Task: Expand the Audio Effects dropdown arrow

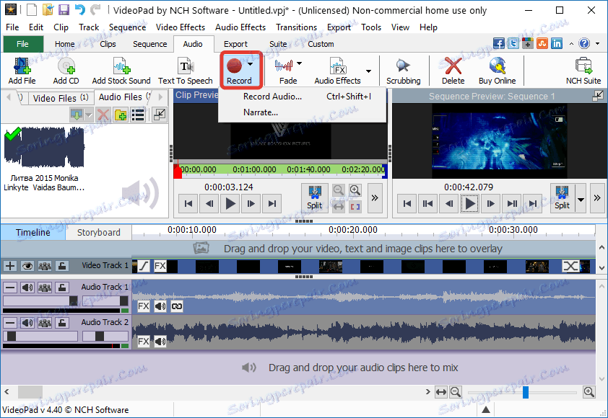Action: [368, 71]
